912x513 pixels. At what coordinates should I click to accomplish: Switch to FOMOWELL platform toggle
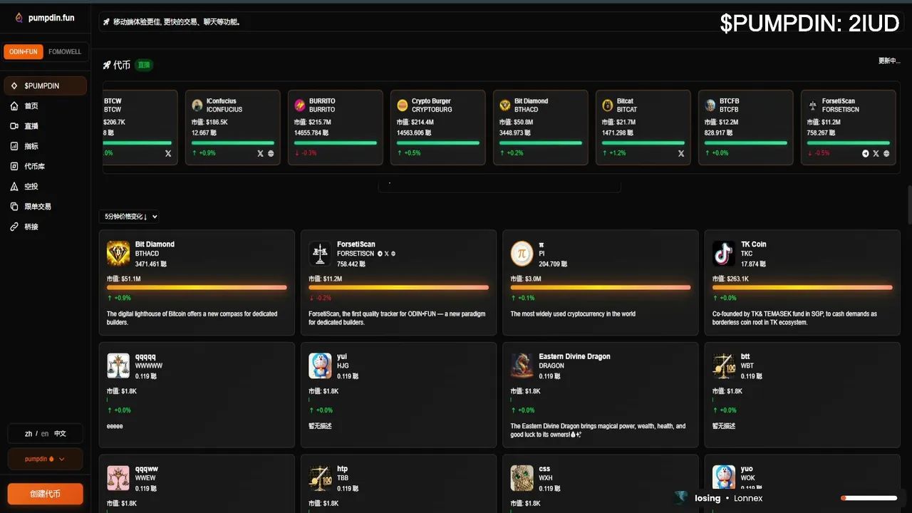[x=65, y=52]
